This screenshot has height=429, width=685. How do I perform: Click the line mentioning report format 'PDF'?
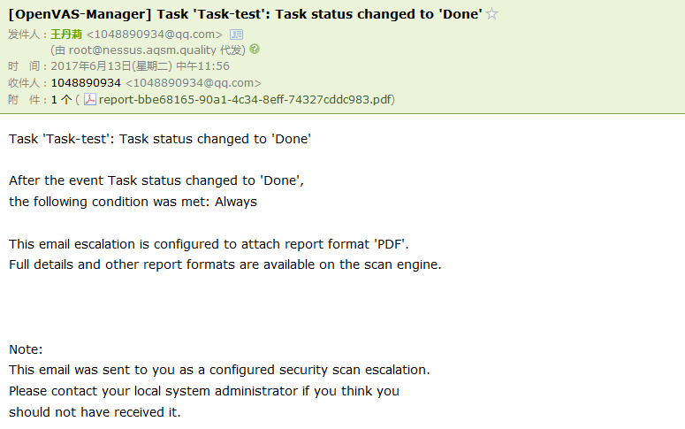pos(209,243)
